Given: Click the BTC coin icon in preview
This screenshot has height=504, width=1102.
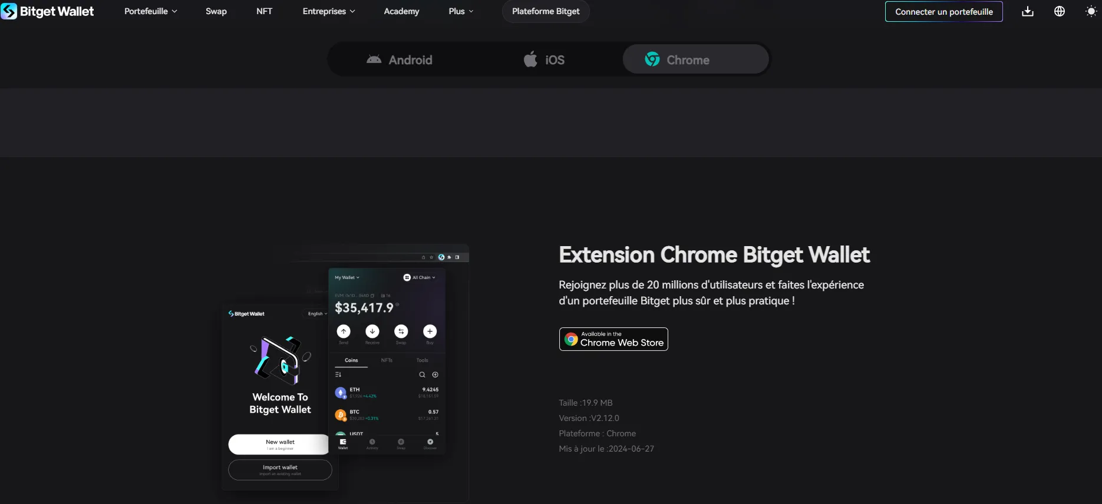Looking at the screenshot, I should 341,415.
